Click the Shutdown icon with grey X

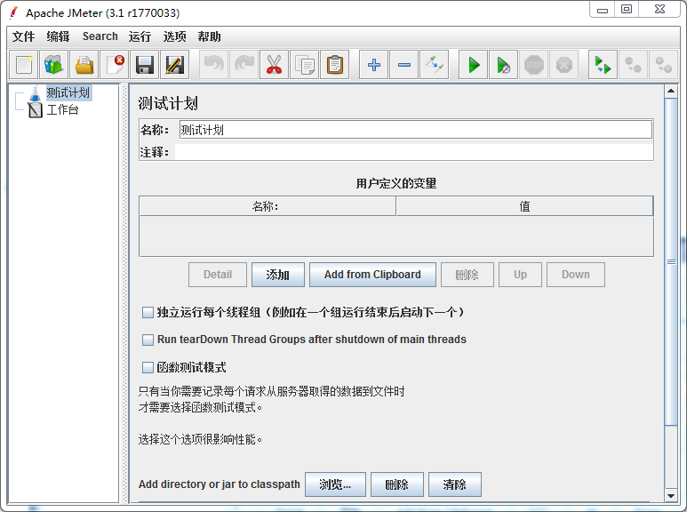click(563, 65)
